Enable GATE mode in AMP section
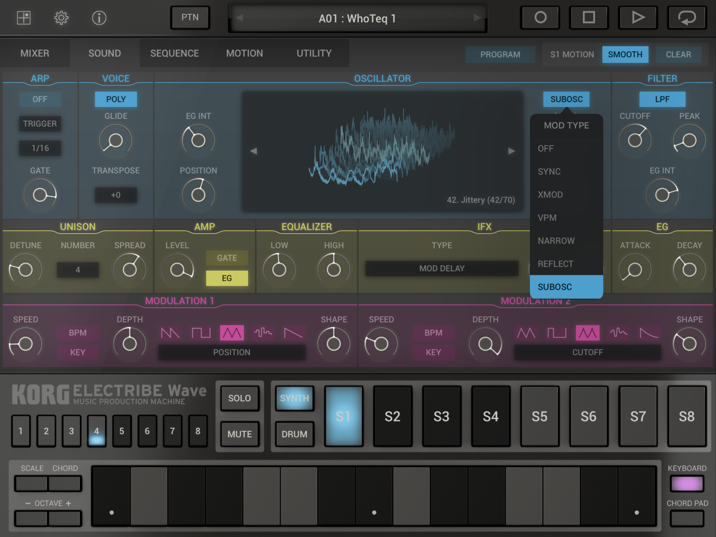This screenshot has width=716, height=537. click(226, 258)
